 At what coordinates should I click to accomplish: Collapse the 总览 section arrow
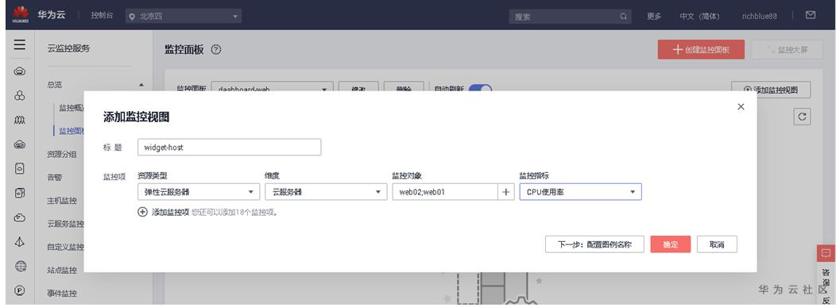[x=141, y=85]
